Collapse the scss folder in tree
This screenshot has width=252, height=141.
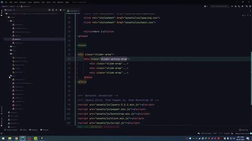[9, 76]
